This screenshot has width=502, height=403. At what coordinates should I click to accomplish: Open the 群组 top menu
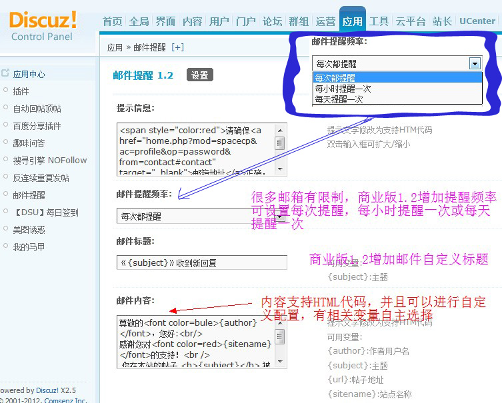tap(299, 21)
